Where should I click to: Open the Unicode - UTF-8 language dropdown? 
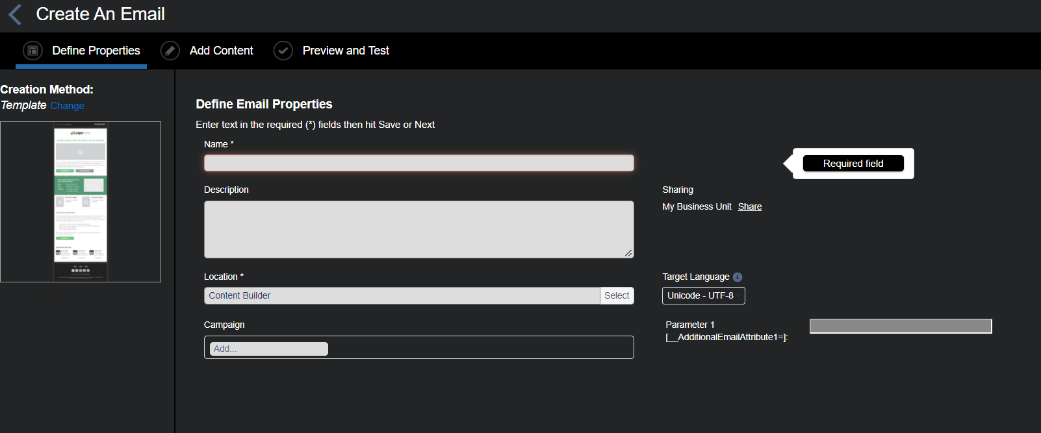703,295
